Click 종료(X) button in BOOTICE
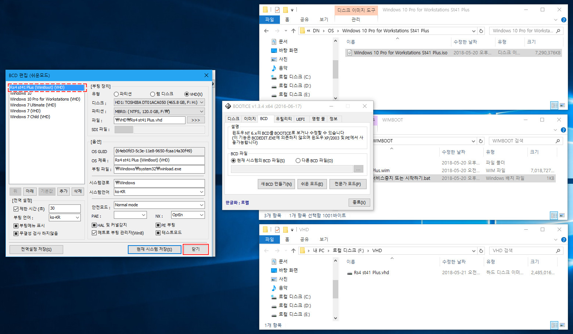 coord(359,202)
